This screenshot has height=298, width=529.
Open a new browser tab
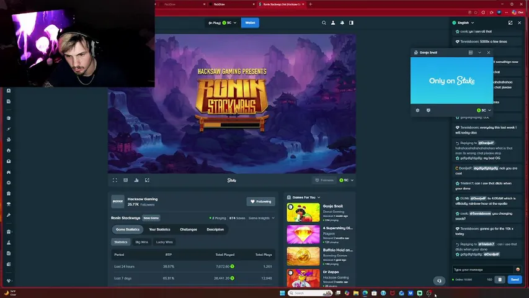(x=310, y=4)
